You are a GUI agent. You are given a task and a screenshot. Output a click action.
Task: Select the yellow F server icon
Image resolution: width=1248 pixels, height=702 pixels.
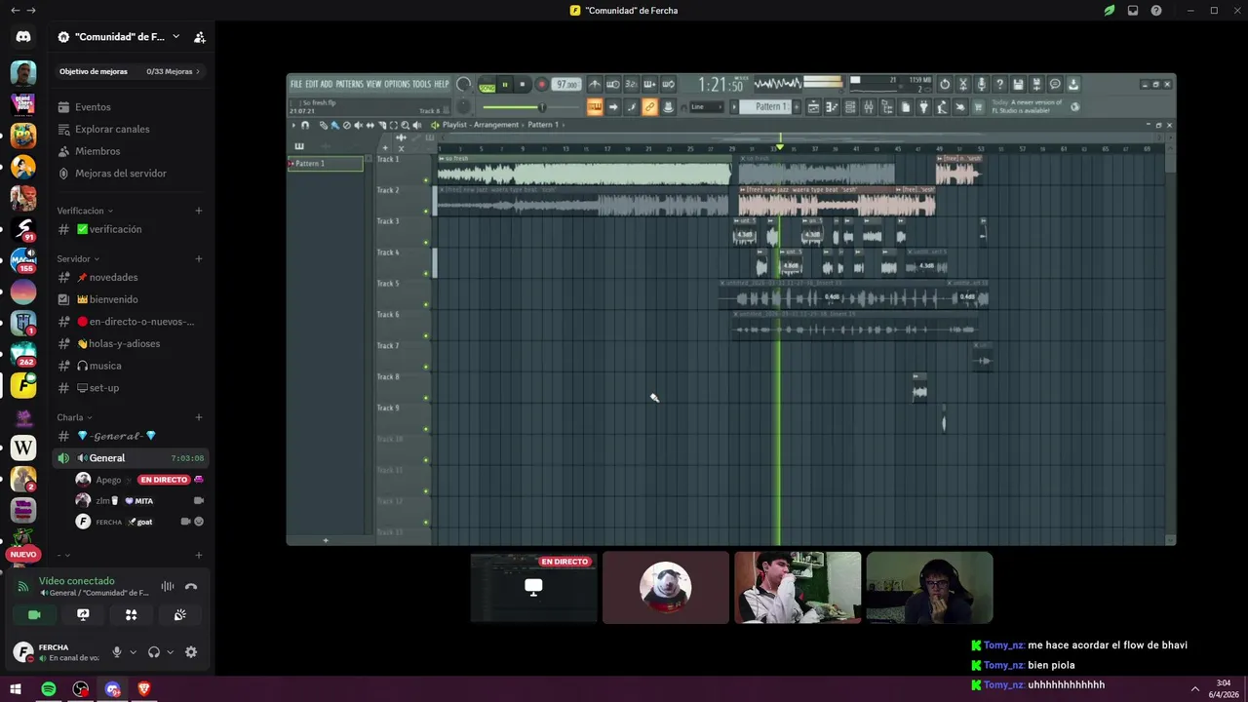click(x=23, y=385)
